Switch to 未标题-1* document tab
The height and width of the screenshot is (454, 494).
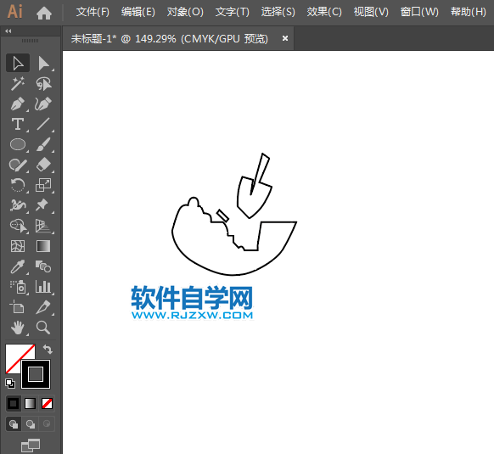pyautogui.click(x=170, y=39)
